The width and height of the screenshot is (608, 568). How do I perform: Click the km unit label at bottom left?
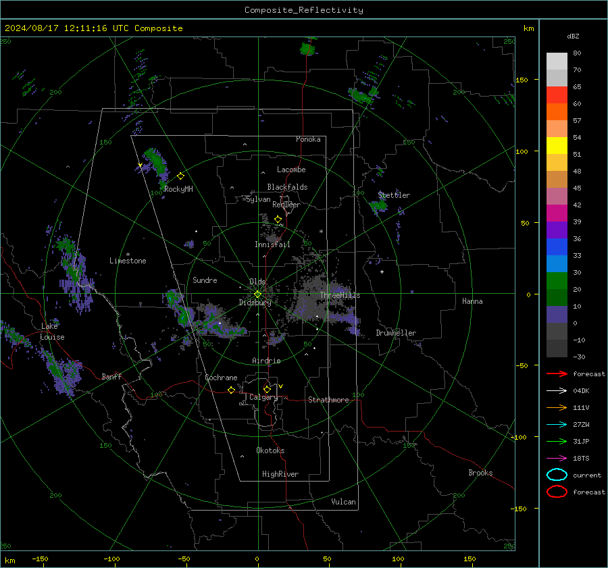pyautogui.click(x=10, y=561)
